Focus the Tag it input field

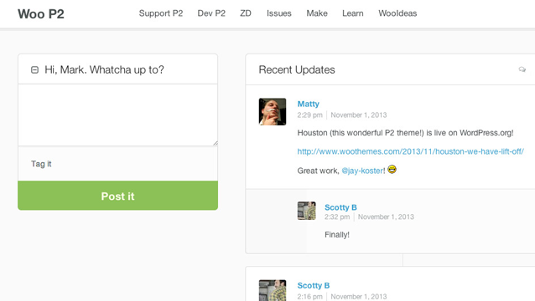click(118, 164)
